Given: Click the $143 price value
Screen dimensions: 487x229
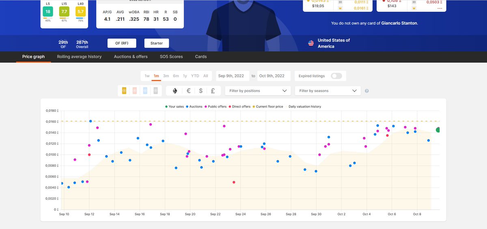Looking at the screenshot, I should (392, 6).
